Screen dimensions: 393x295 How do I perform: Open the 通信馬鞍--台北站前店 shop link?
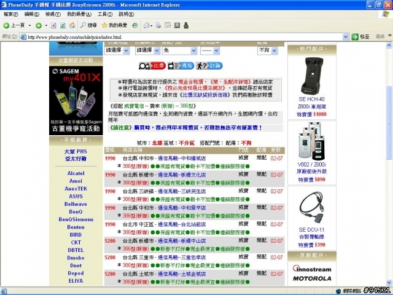[182, 224]
